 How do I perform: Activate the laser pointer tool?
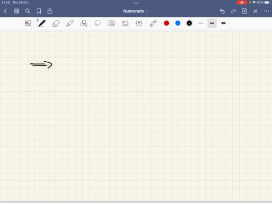(x=153, y=23)
